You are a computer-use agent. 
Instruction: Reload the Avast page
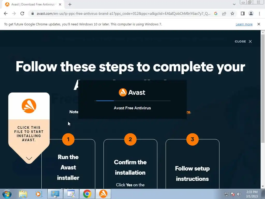pos(22,13)
